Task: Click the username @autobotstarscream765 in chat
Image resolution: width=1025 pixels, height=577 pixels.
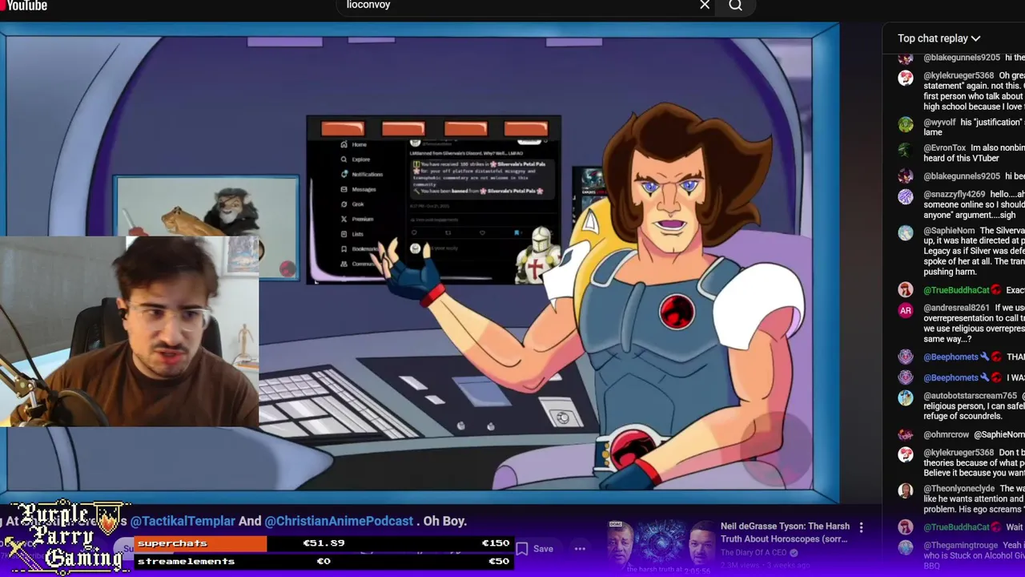Action: click(x=970, y=396)
